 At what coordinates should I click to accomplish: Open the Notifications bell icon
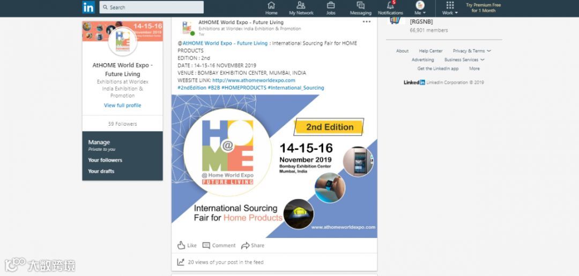(x=390, y=8)
